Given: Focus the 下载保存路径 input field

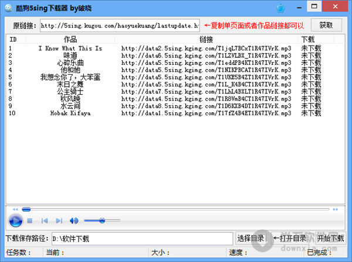Looking at the screenshot, I should [143, 239].
